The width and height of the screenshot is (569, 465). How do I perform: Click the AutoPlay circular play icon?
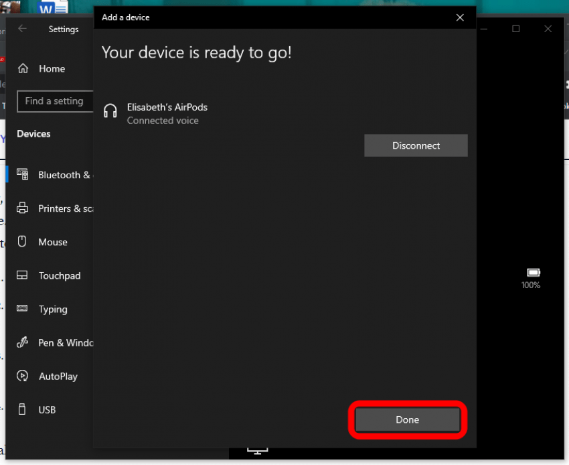tap(23, 376)
